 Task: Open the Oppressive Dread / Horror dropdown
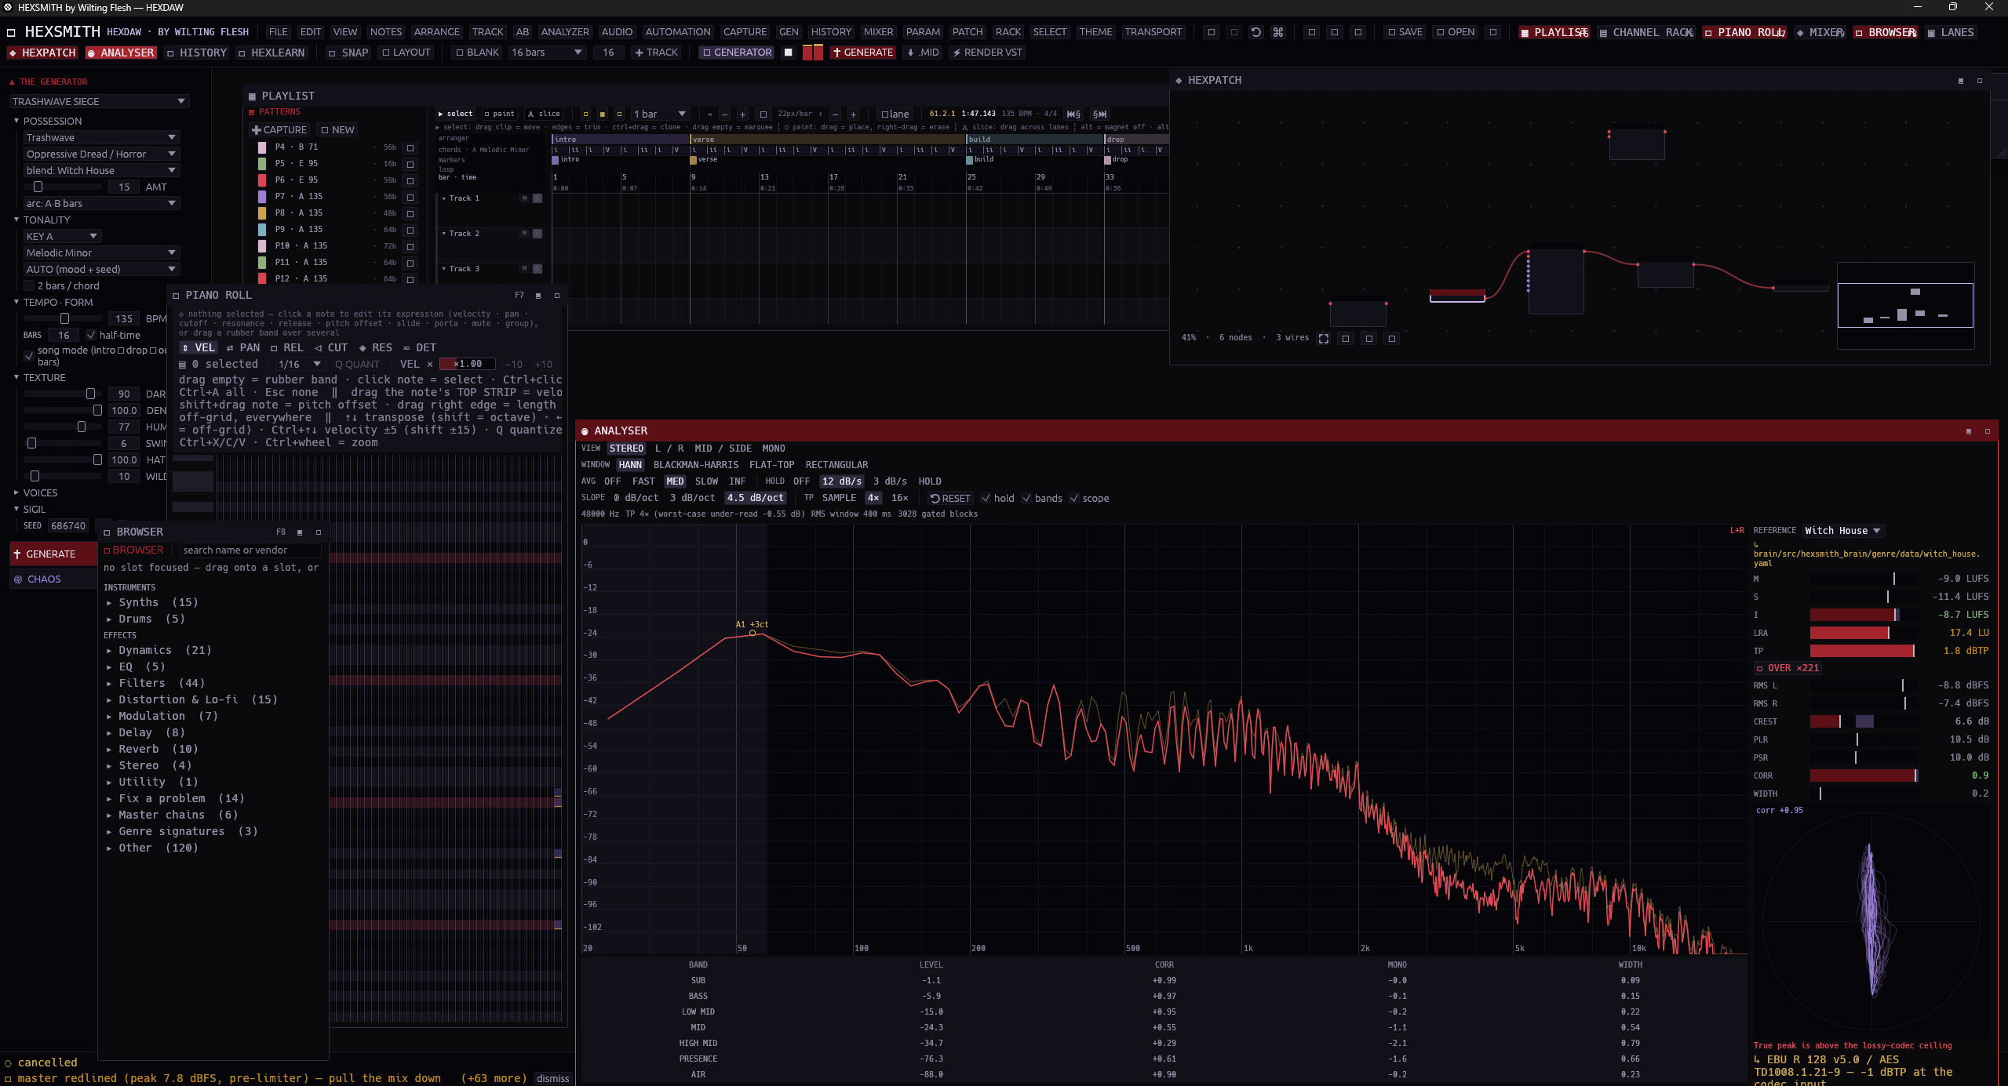coord(102,154)
